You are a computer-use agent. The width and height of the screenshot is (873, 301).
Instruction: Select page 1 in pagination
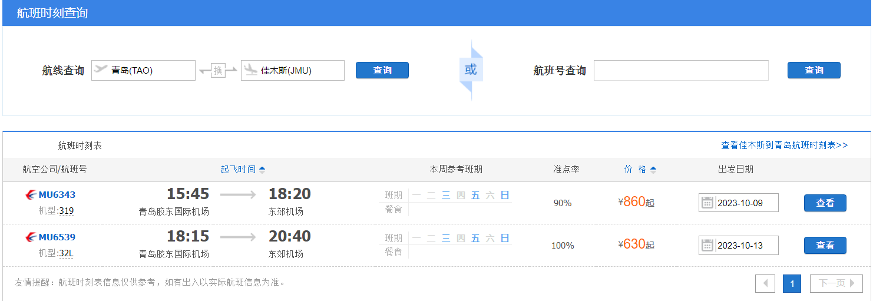[792, 283]
